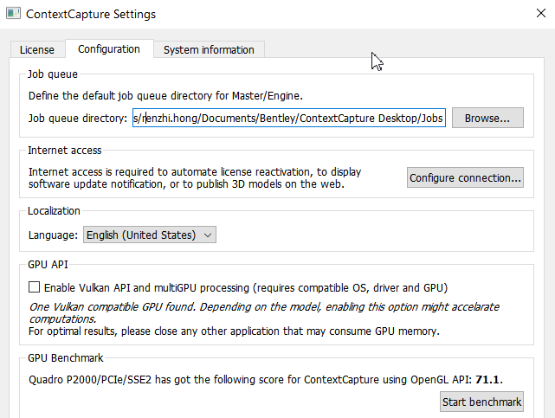This screenshot has height=418, width=555.
Task: Click the italic Vulkan compatible GPU note
Action: (x=264, y=312)
